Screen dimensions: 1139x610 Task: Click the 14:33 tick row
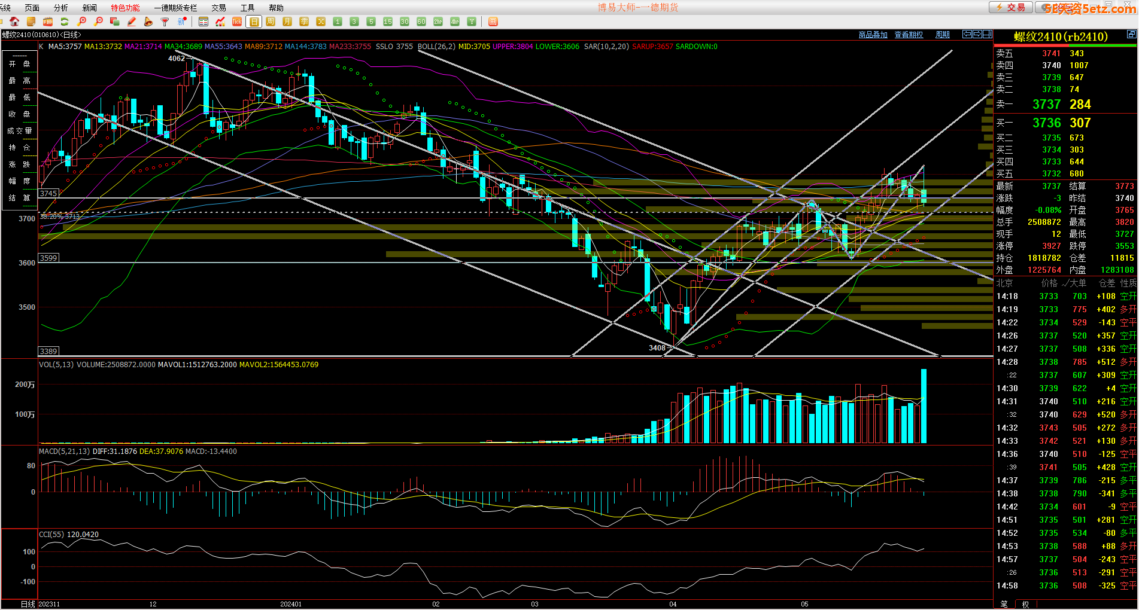[1066, 441]
